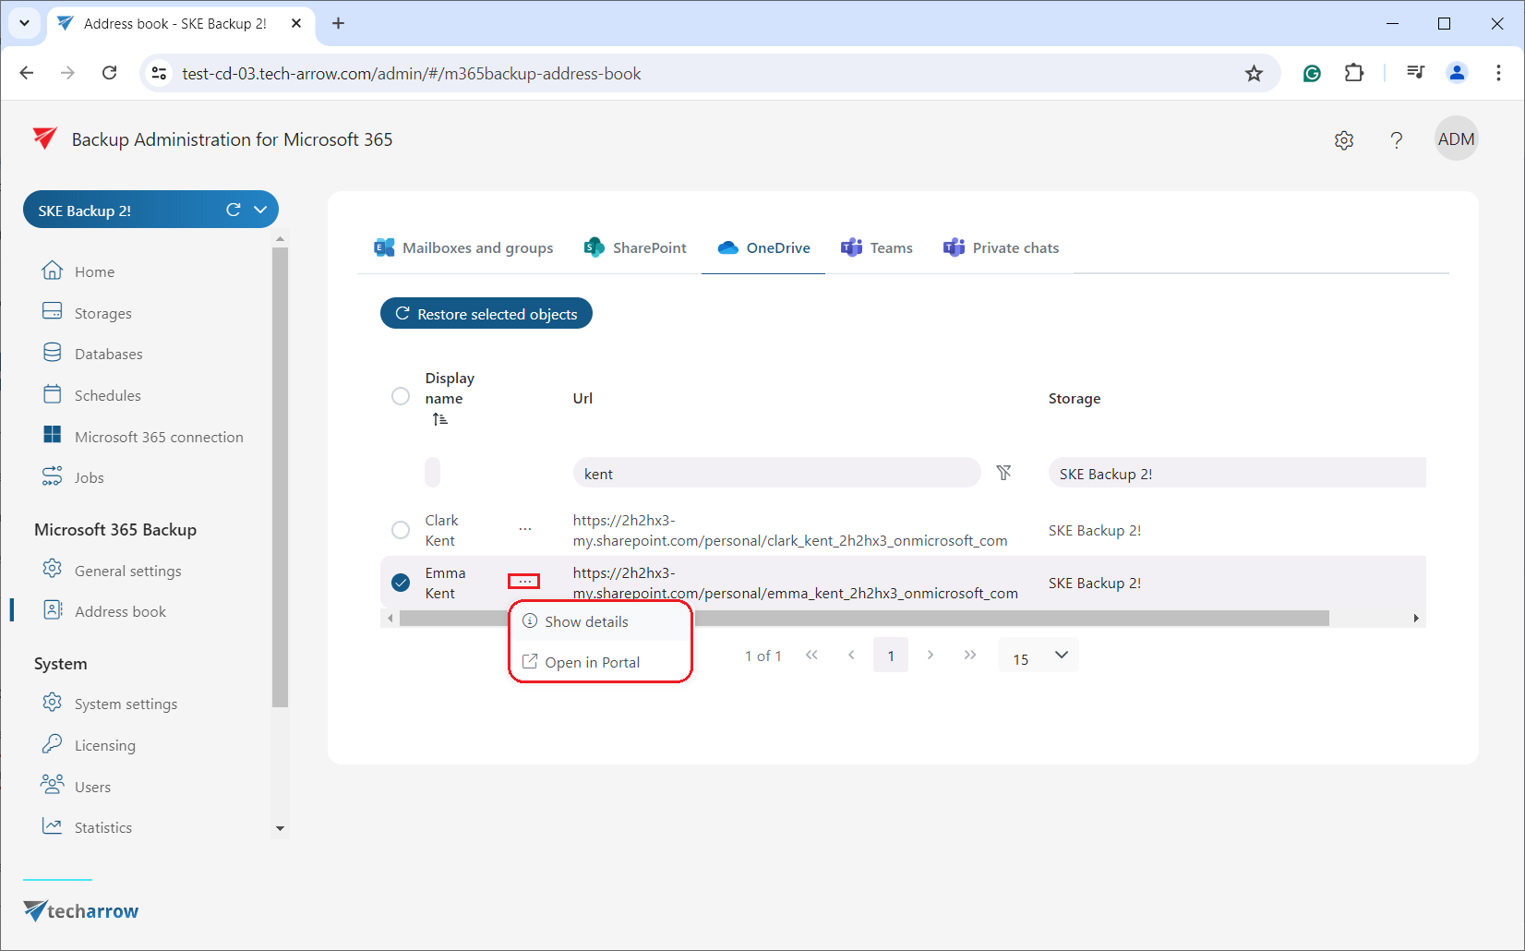Open the settings gear in header

coord(1344,140)
